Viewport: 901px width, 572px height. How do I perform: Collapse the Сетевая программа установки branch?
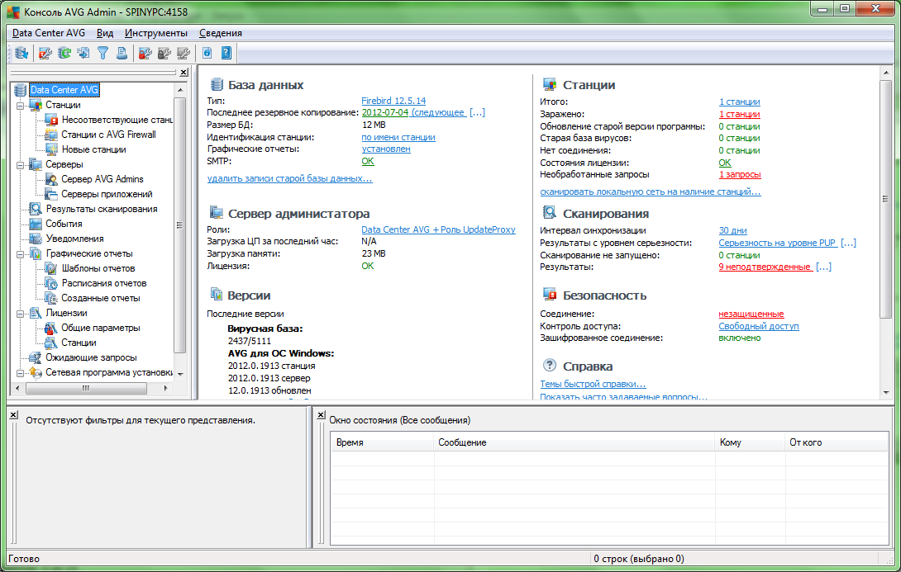21,373
